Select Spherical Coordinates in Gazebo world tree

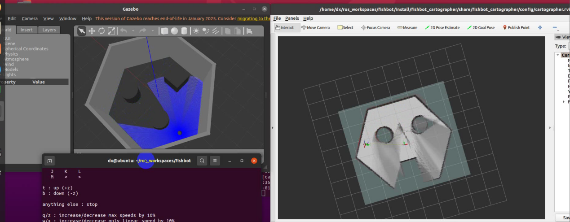[26, 48]
